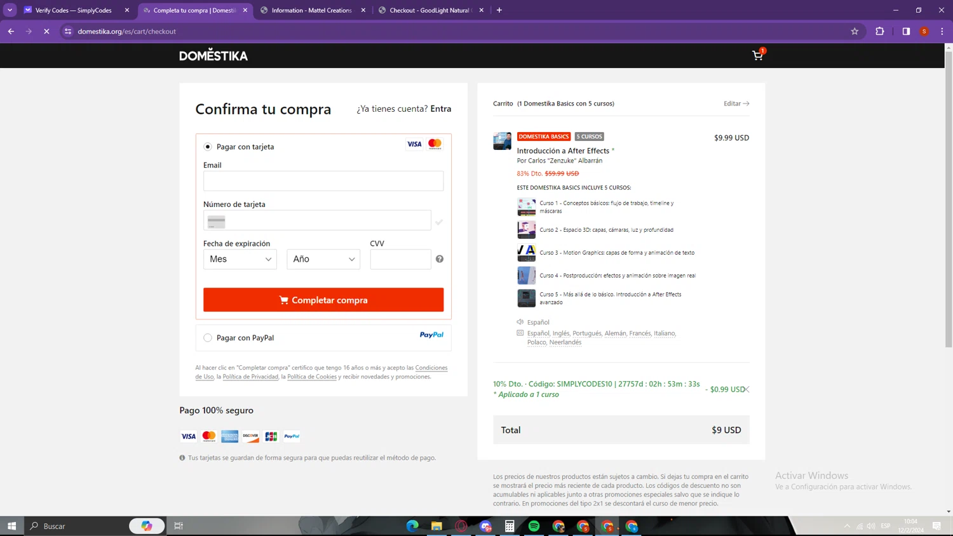Open the Mes expiration dropdown
Screen dimensions: 953x536
[x=240, y=259]
